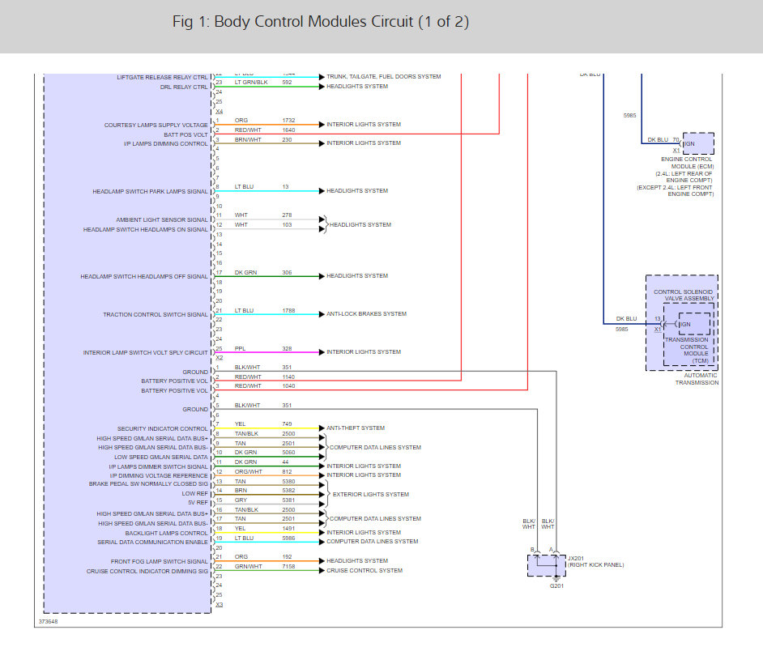Screen dimensions: 763x647
Task: Select 'CONTROL SOLENOID VALVE ASSEMBLY' label
Action: click(x=684, y=296)
